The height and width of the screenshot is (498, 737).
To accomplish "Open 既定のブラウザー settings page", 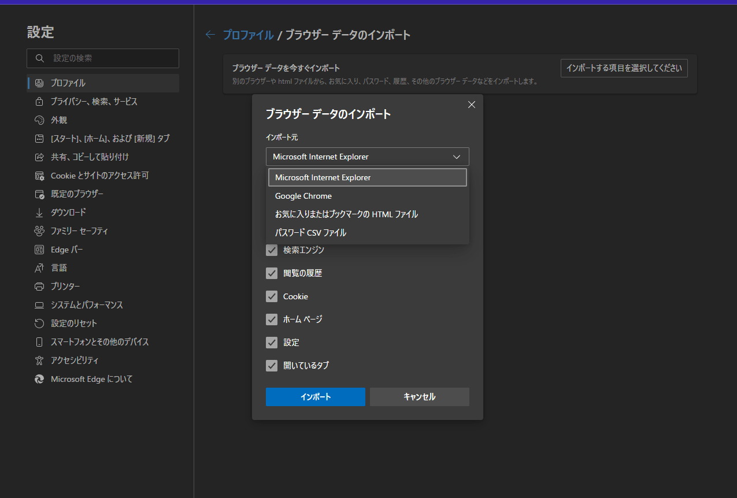I will point(103,194).
